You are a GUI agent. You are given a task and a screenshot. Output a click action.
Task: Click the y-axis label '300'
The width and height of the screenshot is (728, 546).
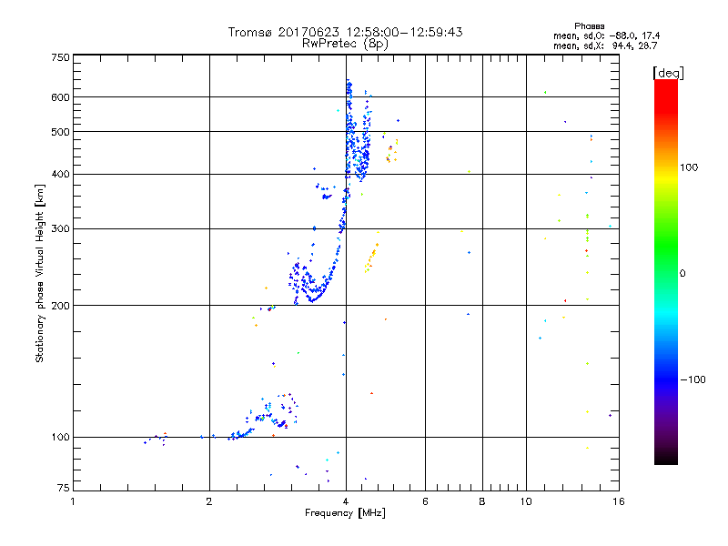tap(60, 229)
